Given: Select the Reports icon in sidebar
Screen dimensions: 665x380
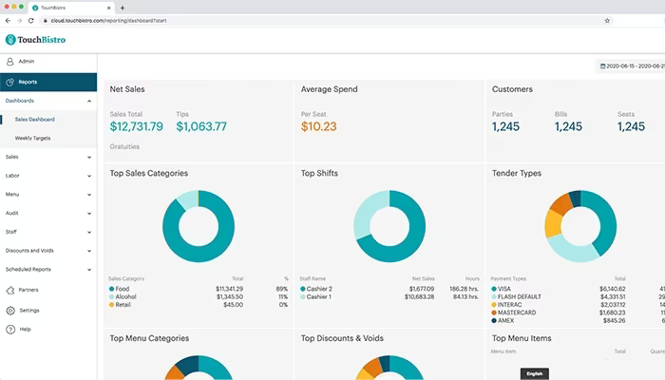Looking at the screenshot, I should coord(10,82).
